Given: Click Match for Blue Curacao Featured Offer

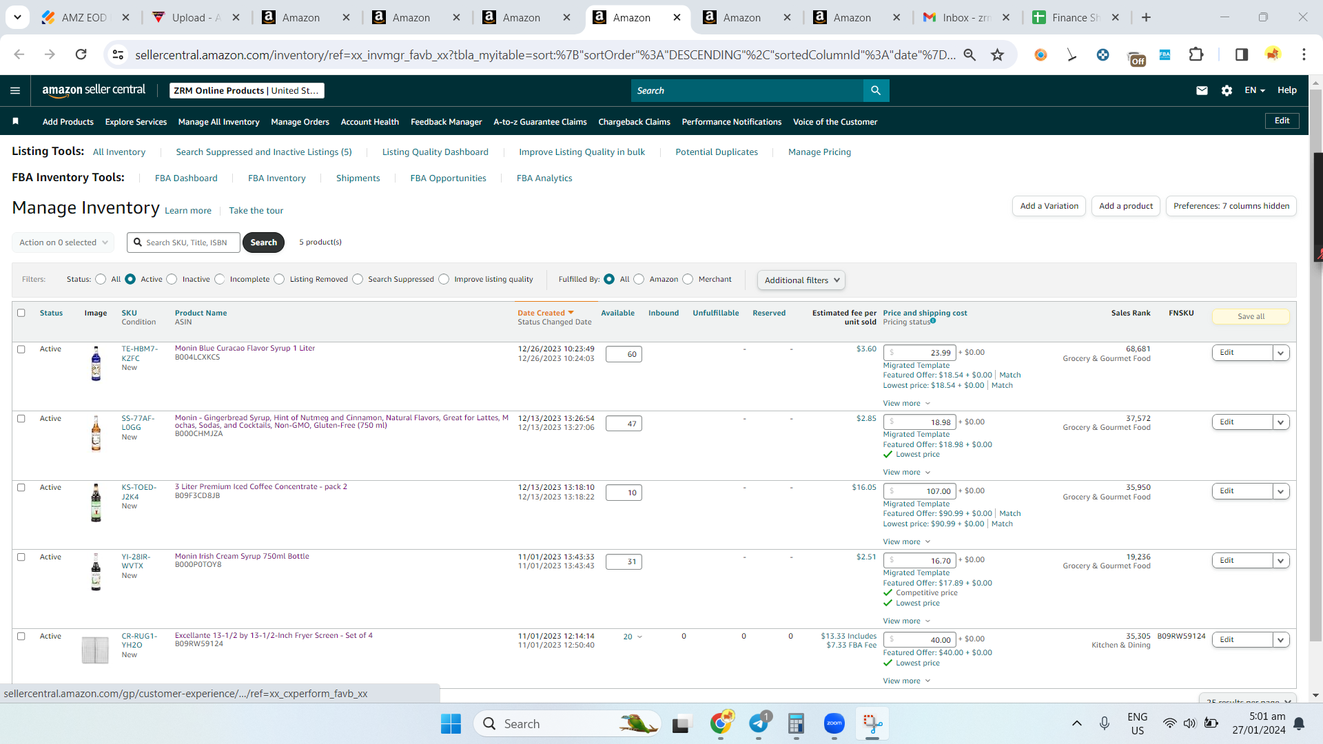Looking at the screenshot, I should pos(1010,375).
